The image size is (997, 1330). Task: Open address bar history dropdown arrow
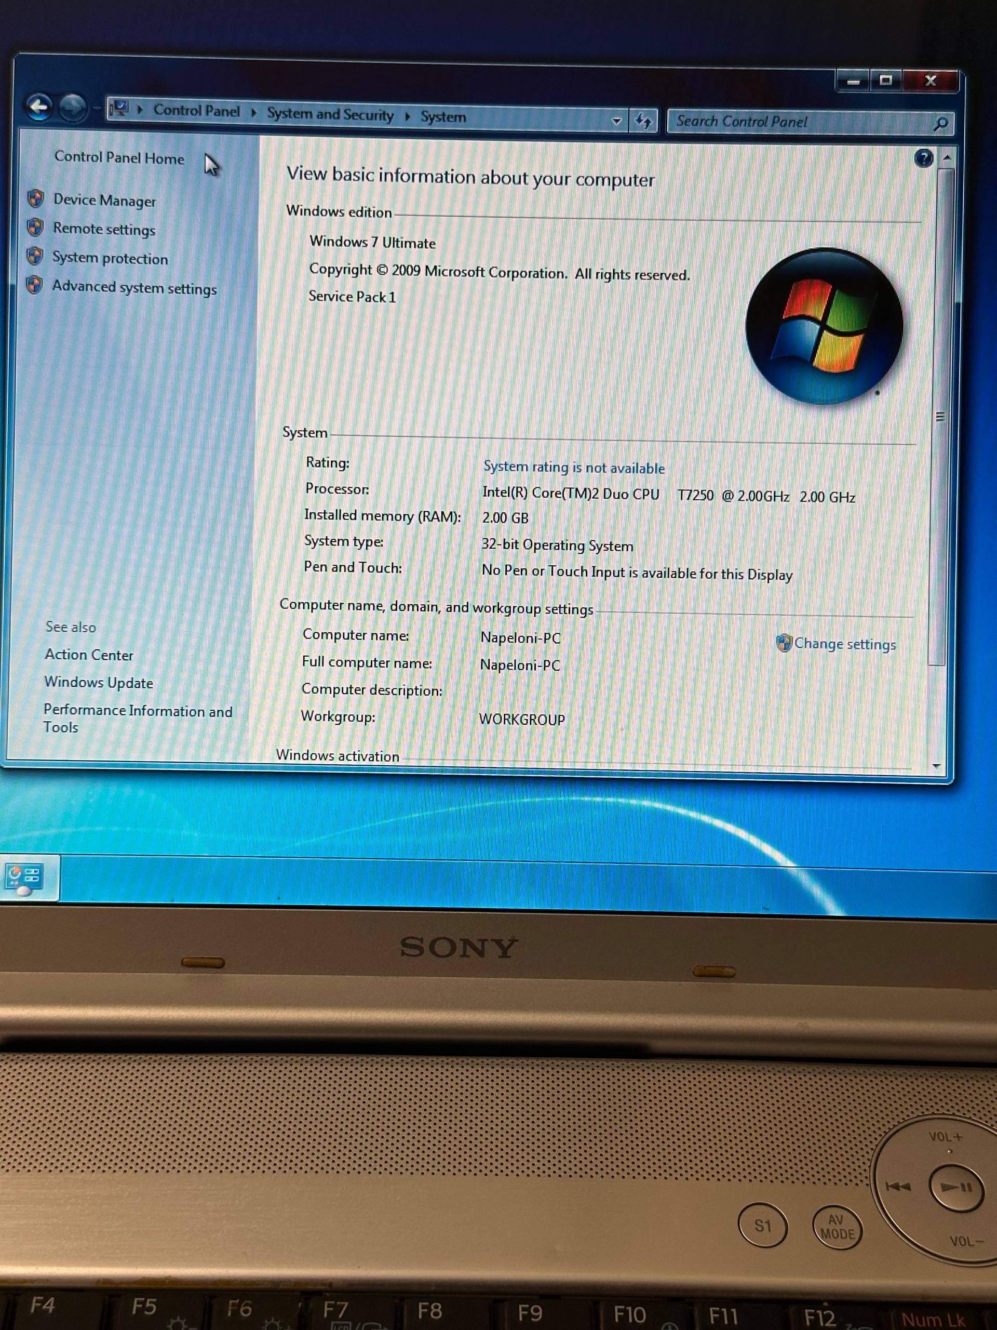click(616, 121)
